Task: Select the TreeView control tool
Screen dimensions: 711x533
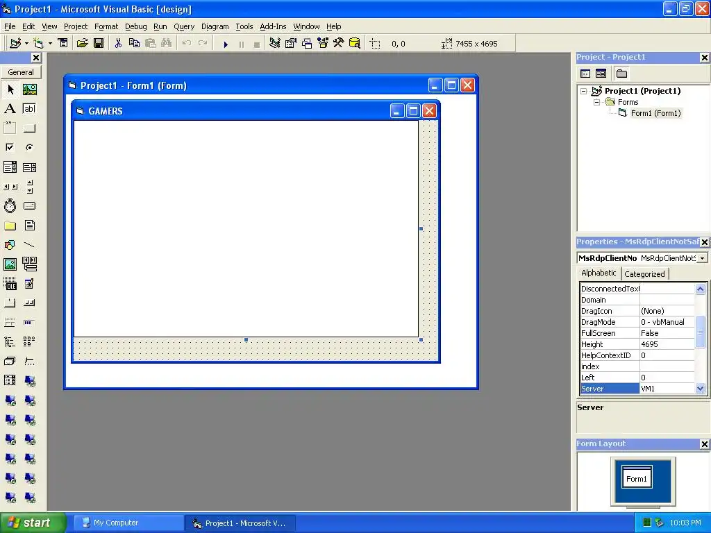Action: tap(10, 341)
